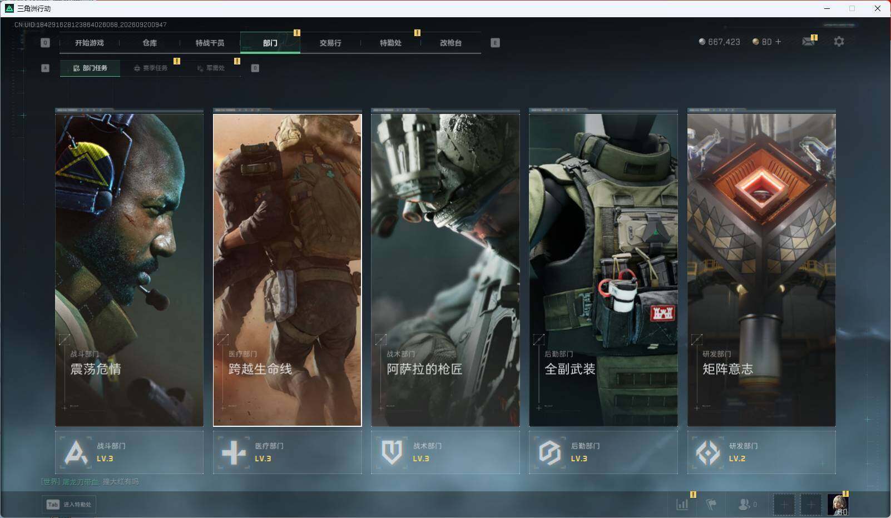Screen dimensions: 891x518
Task: Click the A key hint icon
Action: click(x=46, y=68)
